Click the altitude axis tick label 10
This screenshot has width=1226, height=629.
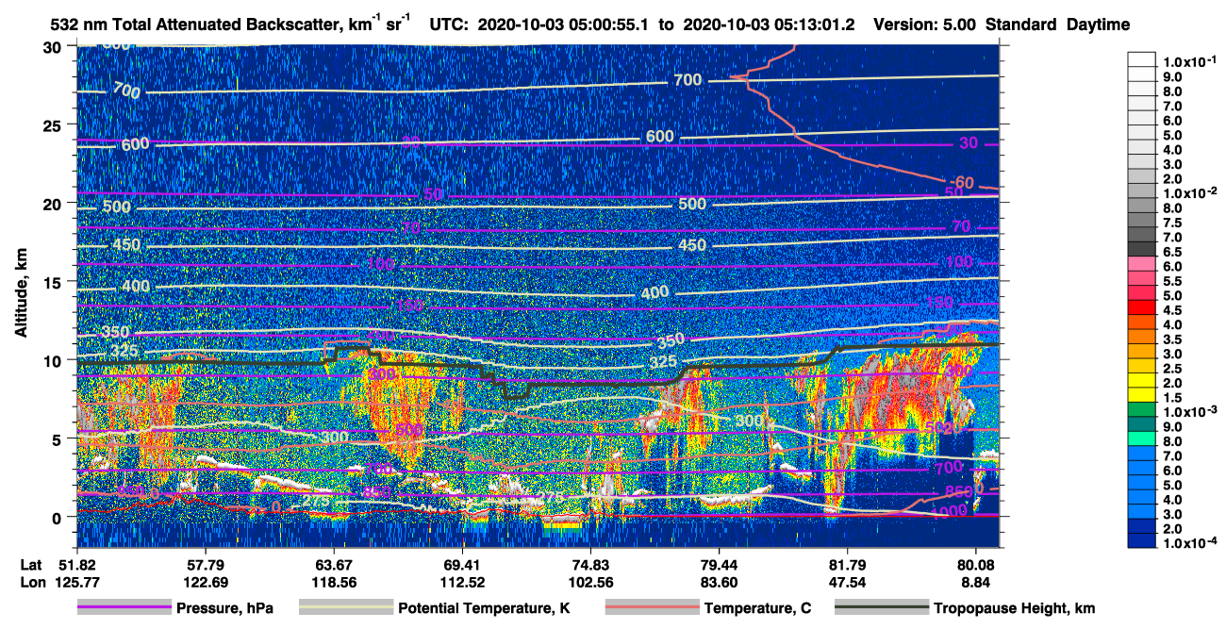point(55,359)
